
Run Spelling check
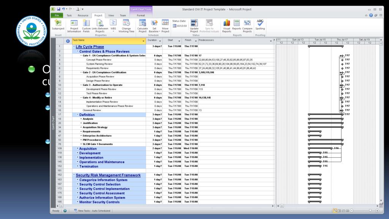[260, 25]
